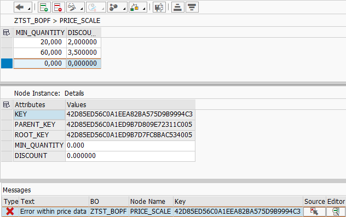The width and height of the screenshot is (346, 217).
Task: Click the 0,000000 discount cell
Action: (x=84, y=63)
